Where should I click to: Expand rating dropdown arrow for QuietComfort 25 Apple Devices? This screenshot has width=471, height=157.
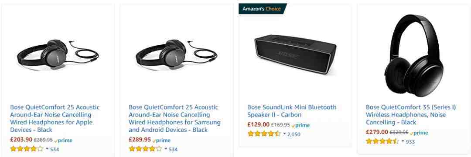point(47,149)
